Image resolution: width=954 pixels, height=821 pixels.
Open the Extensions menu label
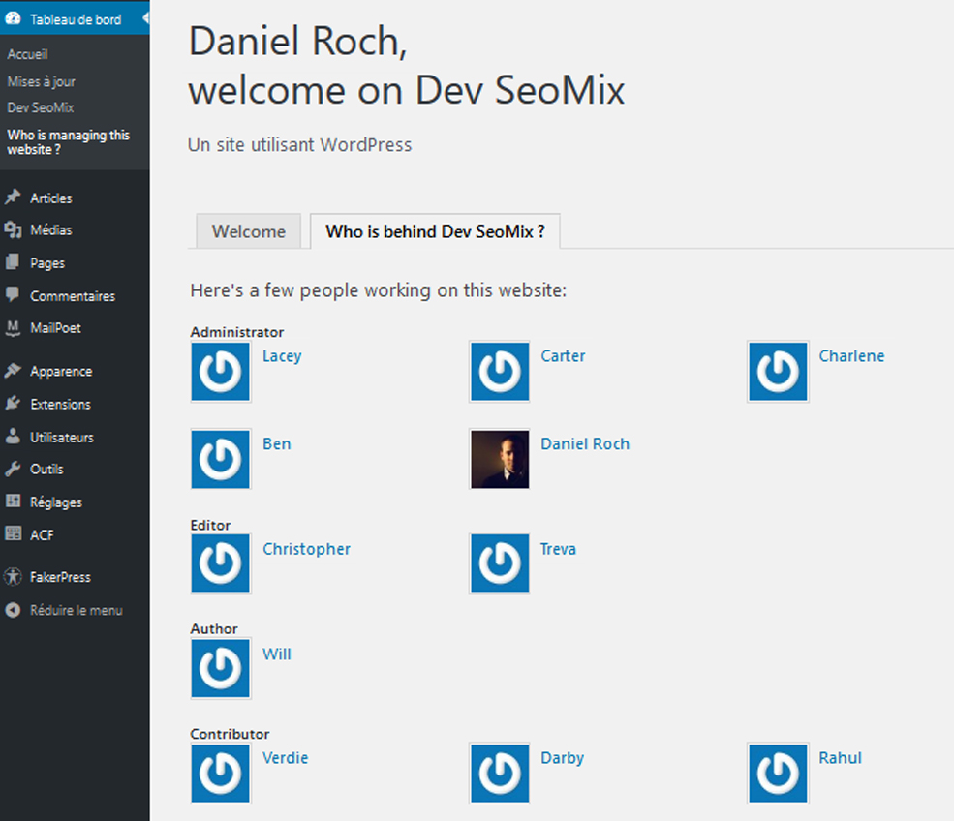tap(61, 405)
